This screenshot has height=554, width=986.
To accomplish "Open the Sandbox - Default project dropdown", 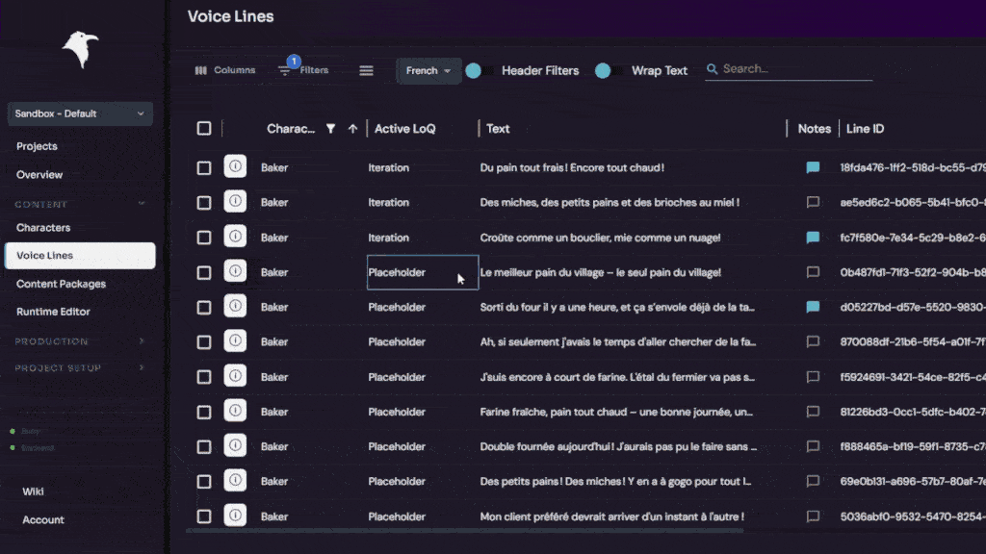I will [x=80, y=113].
